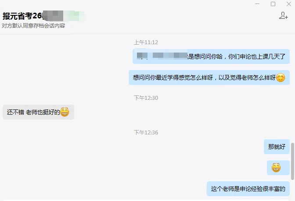Select the message 还不错 老师也挺好的

click(x=38, y=112)
